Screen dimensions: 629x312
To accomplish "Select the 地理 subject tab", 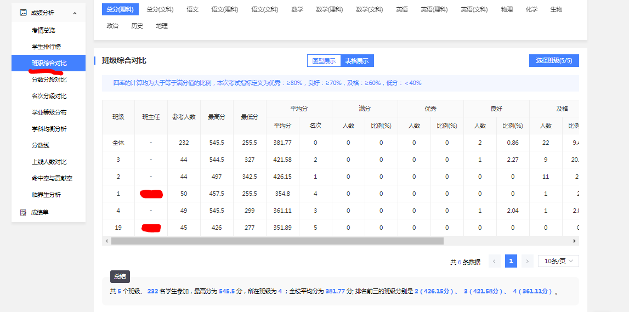I will [162, 26].
